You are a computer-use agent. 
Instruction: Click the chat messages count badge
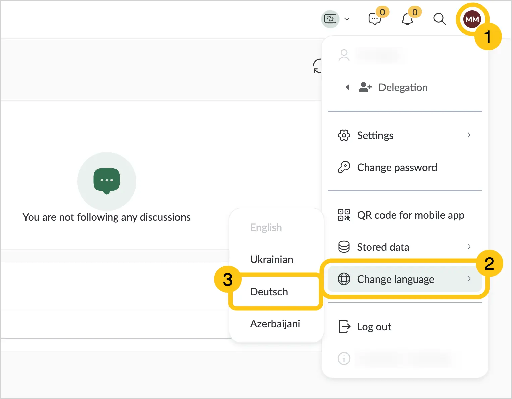(382, 12)
